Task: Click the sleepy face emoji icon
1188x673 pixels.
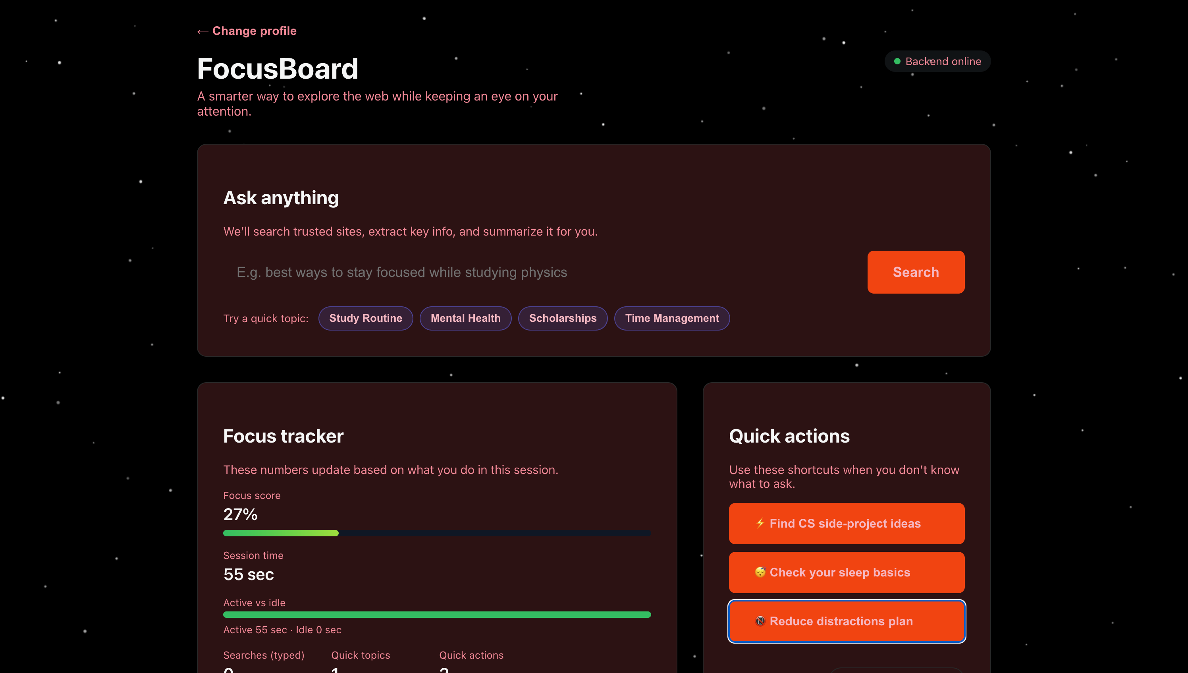Action: 760,572
